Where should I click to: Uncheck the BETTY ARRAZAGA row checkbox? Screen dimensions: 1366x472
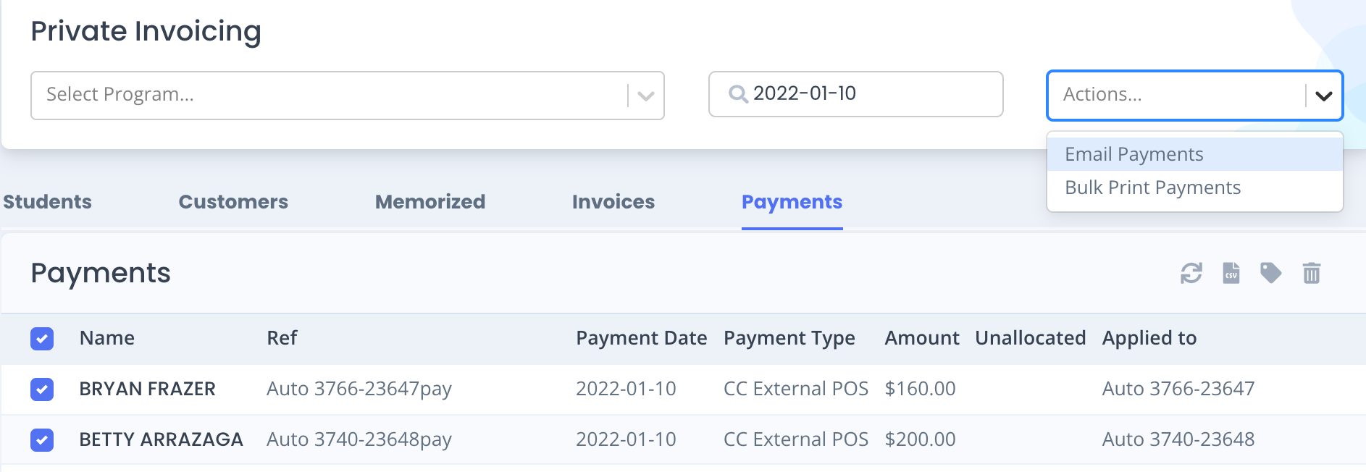coord(42,439)
